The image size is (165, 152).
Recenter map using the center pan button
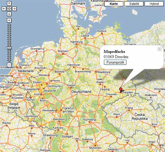tap(9, 9)
